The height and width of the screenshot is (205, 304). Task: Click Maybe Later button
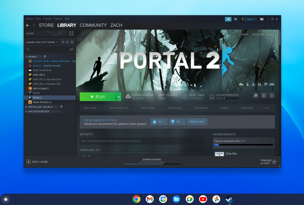[x=197, y=122]
